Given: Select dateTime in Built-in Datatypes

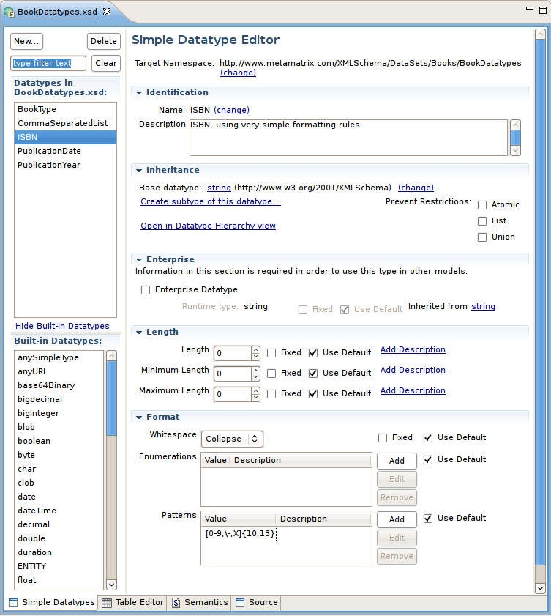Looking at the screenshot, I should pyautogui.click(x=59, y=511).
